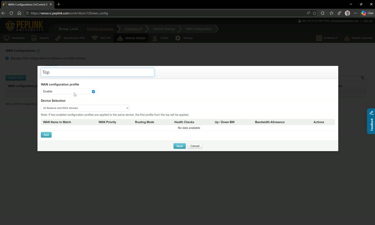This screenshot has width=375, height=225.
Task: Click the read aloud icon
Action: pos(308,13)
